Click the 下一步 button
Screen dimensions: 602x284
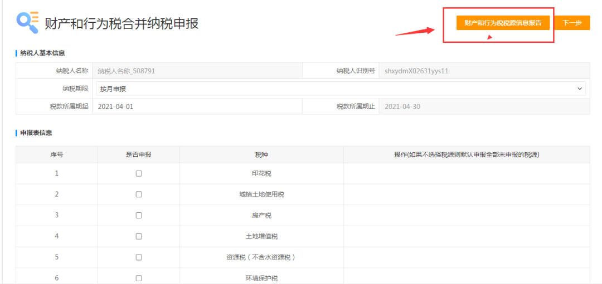572,23
